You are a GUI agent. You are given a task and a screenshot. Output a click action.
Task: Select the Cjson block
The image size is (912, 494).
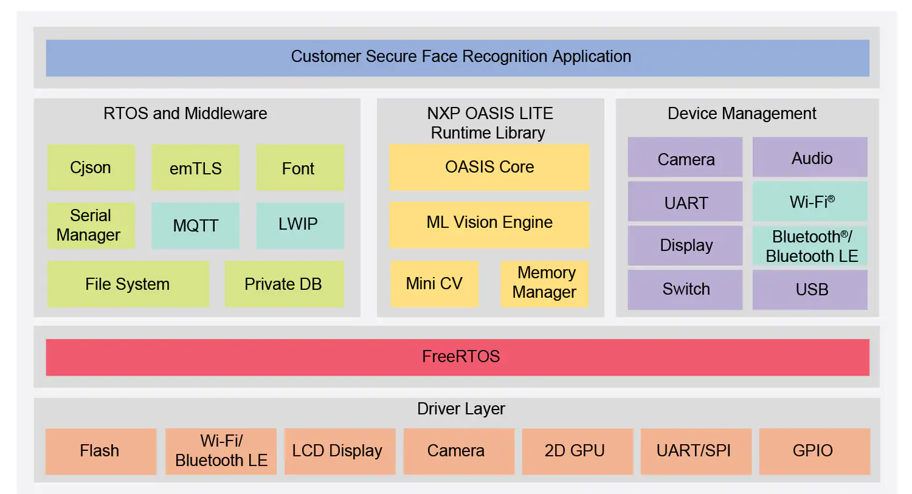click(91, 167)
